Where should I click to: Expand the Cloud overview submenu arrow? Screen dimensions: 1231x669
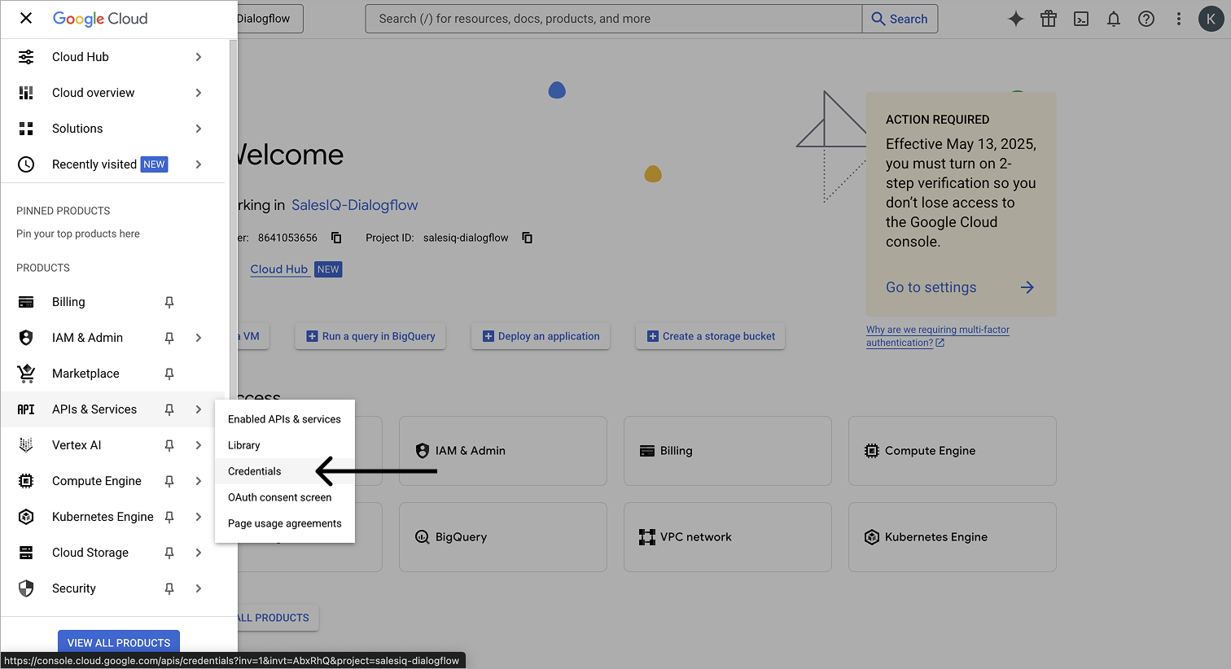tap(199, 93)
